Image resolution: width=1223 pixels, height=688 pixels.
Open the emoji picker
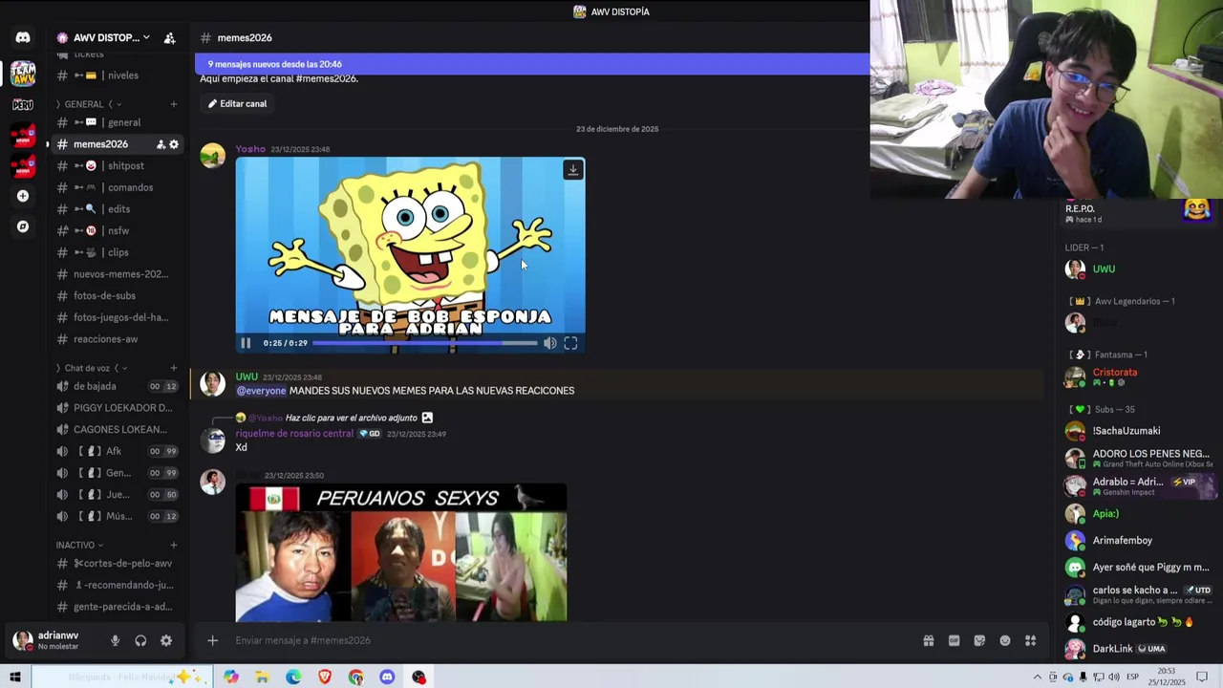(x=1005, y=641)
